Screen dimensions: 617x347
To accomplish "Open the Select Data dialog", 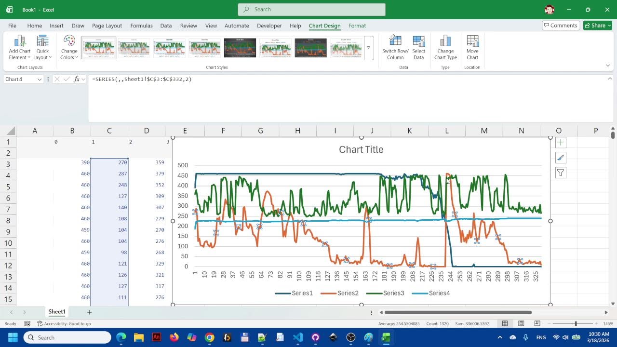I will [418, 48].
